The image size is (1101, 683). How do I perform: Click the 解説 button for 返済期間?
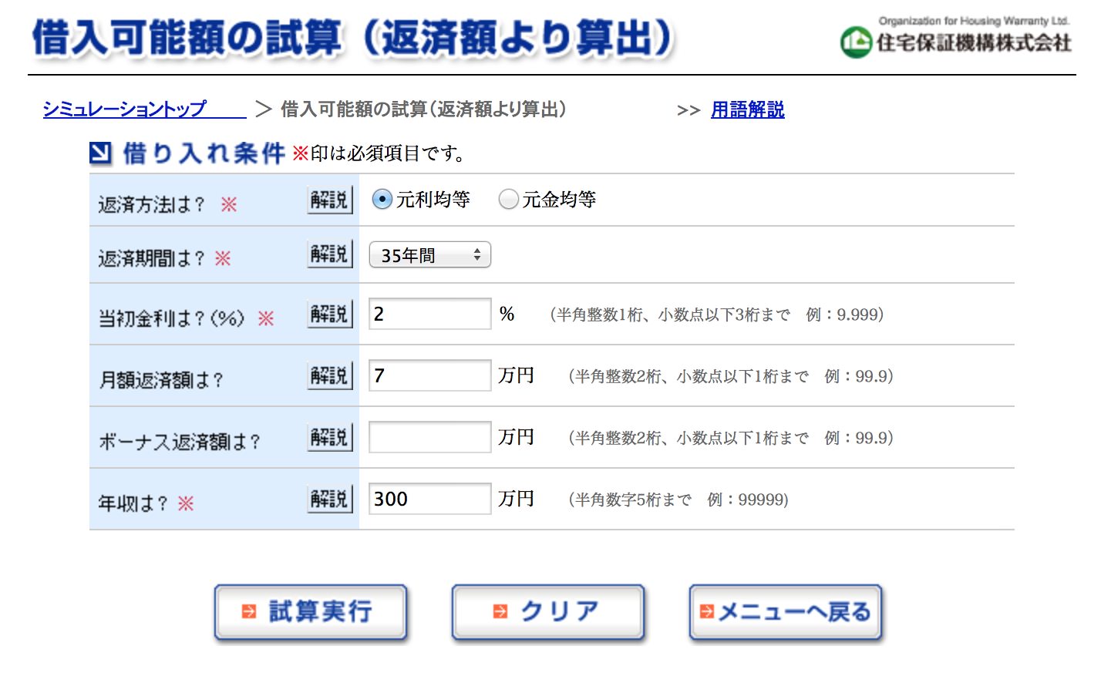click(x=330, y=254)
